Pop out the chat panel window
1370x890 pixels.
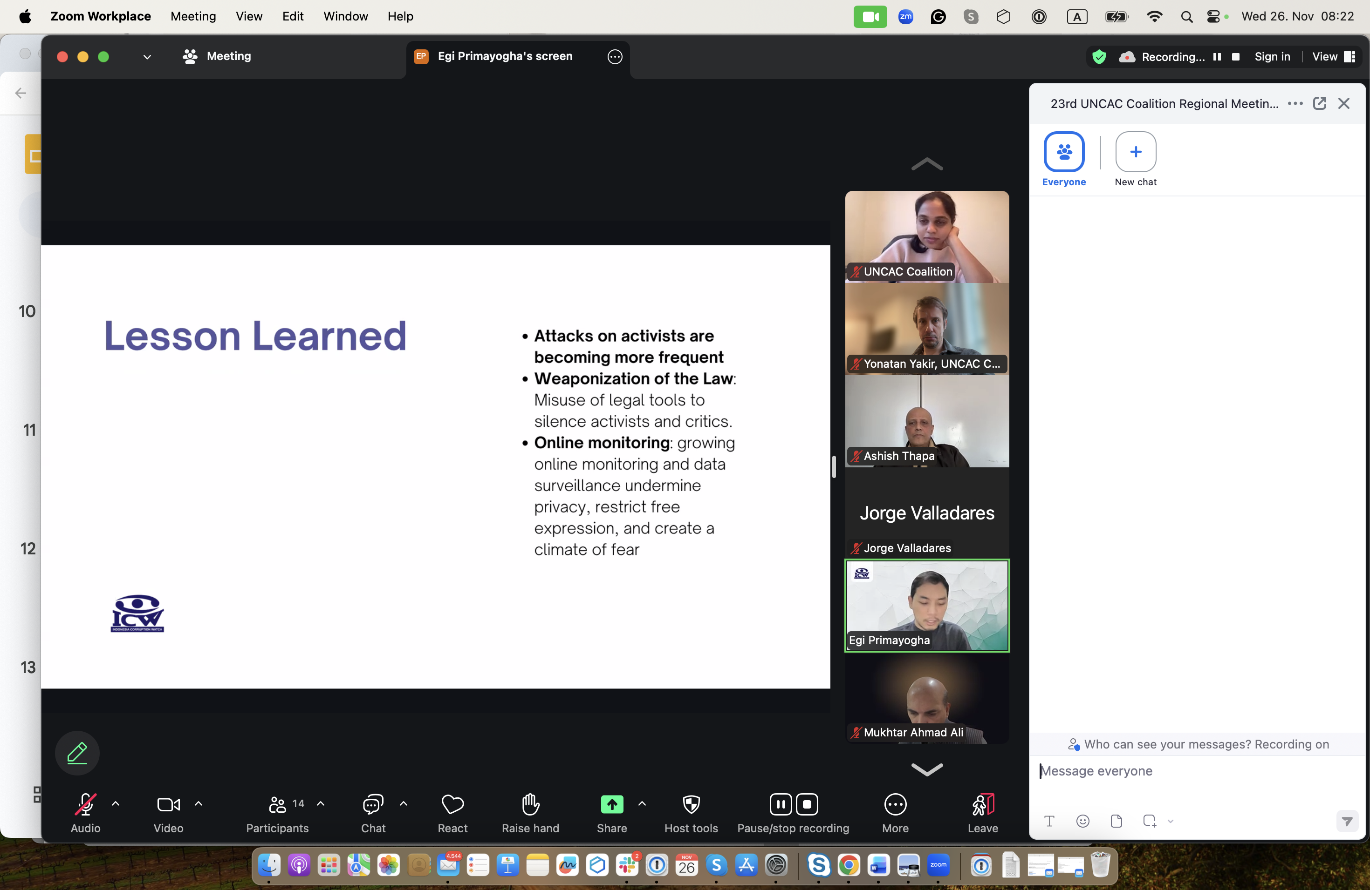click(x=1319, y=103)
